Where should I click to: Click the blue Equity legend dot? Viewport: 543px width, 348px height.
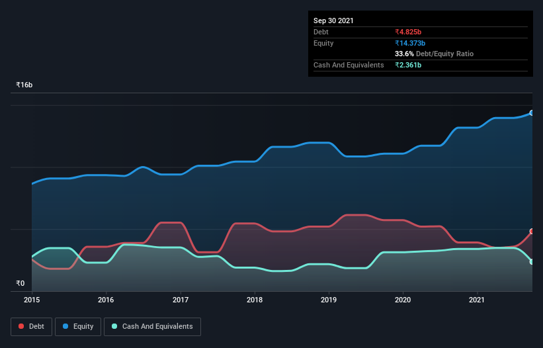[65, 326]
